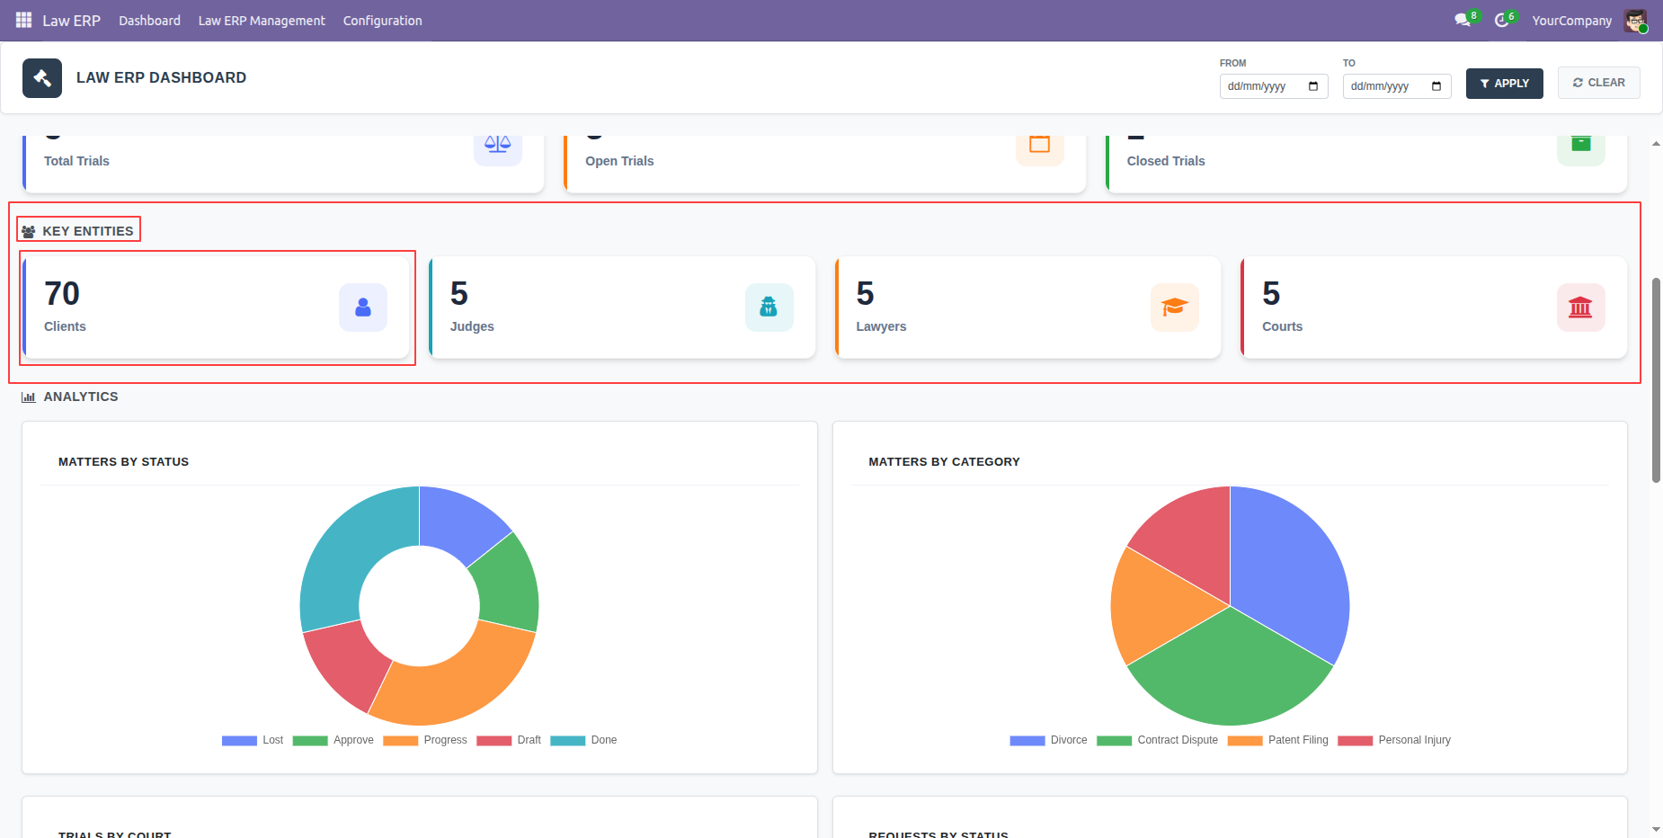
Task: Toggle the Lost legend in Matters by Status
Action: tap(253, 740)
